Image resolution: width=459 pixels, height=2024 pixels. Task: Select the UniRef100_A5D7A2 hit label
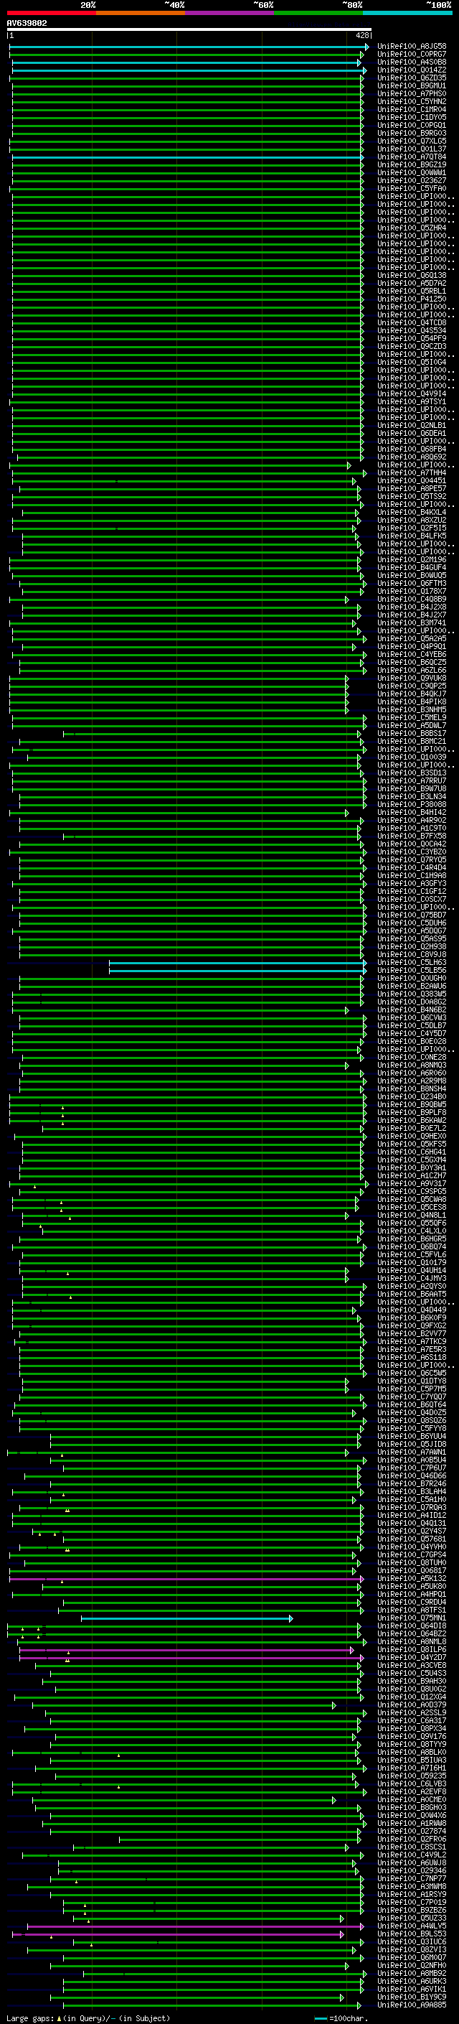coord(412,283)
